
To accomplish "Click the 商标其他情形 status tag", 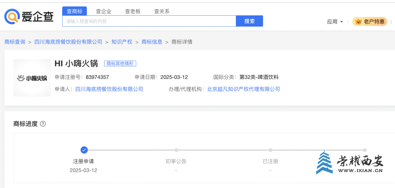I will point(120,64).
